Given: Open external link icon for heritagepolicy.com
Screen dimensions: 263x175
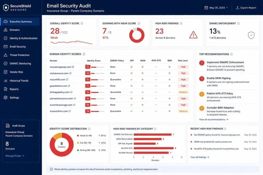Looking at the screenshot, I should pyautogui.click(x=71, y=92).
